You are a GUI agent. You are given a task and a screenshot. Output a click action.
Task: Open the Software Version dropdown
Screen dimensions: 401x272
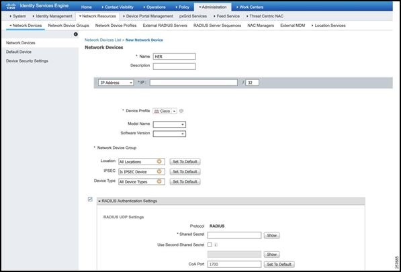(x=169, y=134)
